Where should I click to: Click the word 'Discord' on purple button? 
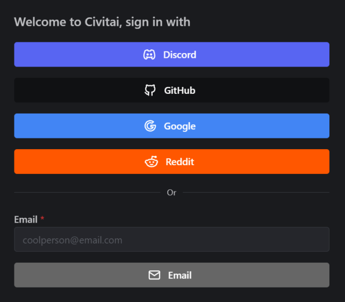pos(179,55)
